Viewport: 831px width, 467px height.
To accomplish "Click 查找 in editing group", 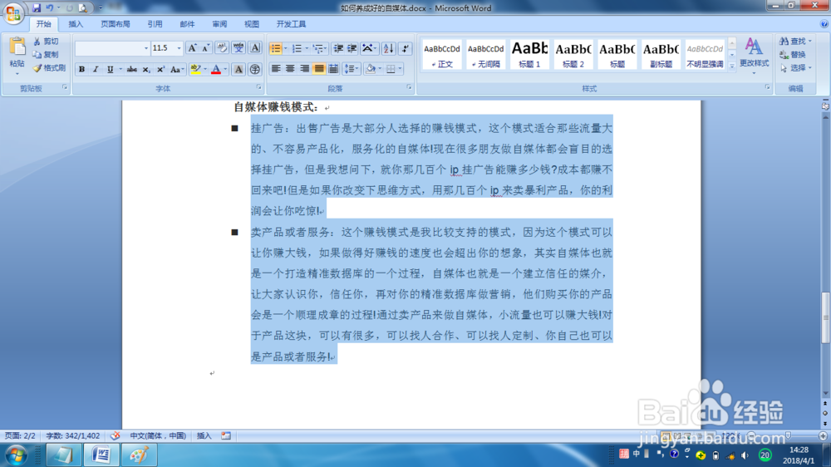I will point(795,41).
